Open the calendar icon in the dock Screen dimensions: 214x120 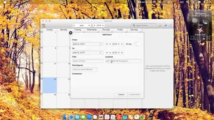pyautogui.click(x=113, y=117)
